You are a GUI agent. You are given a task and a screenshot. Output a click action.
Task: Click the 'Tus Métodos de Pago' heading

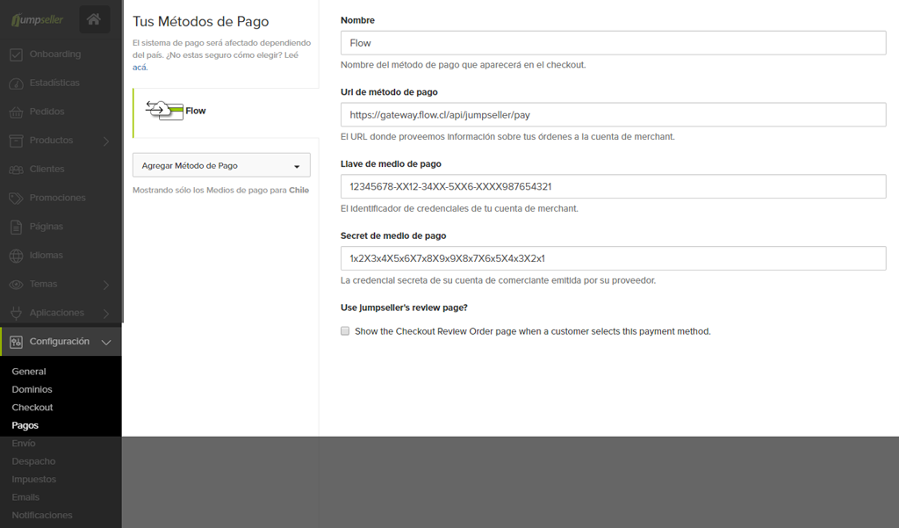pyautogui.click(x=201, y=21)
